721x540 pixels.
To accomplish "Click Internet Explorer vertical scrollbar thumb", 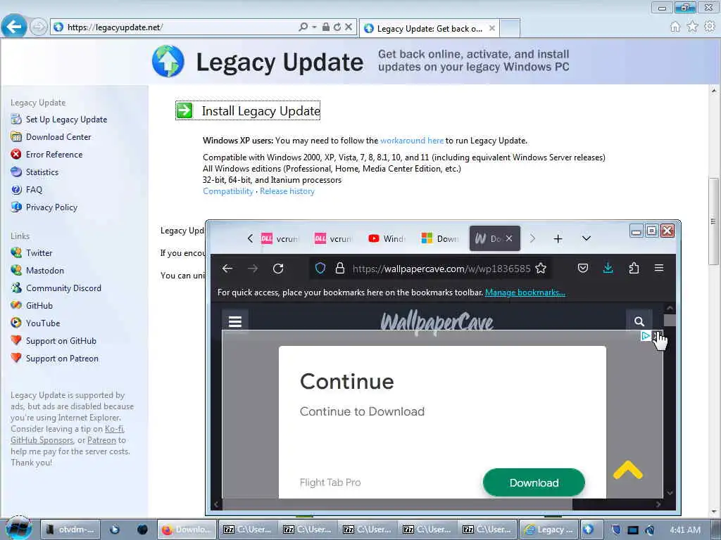I will pyautogui.click(x=713, y=221).
